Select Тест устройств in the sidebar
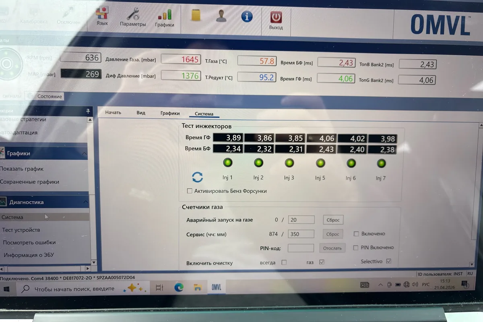Image resolution: width=483 pixels, height=322 pixels. (x=21, y=230)
